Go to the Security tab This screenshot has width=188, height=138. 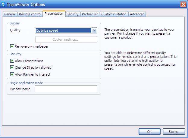pos(72,14)
